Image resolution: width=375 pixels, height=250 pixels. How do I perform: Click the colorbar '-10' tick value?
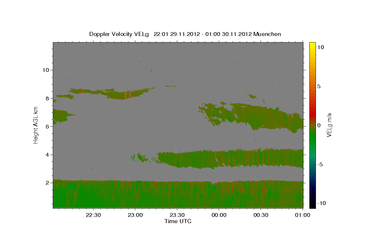coord(321,203)
